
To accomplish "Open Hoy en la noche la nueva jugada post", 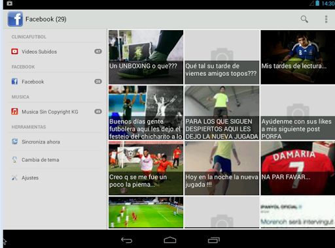I will [x=222, y=168].
